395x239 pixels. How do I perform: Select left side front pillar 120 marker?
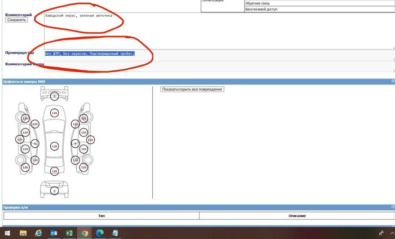tap(35, 124)
